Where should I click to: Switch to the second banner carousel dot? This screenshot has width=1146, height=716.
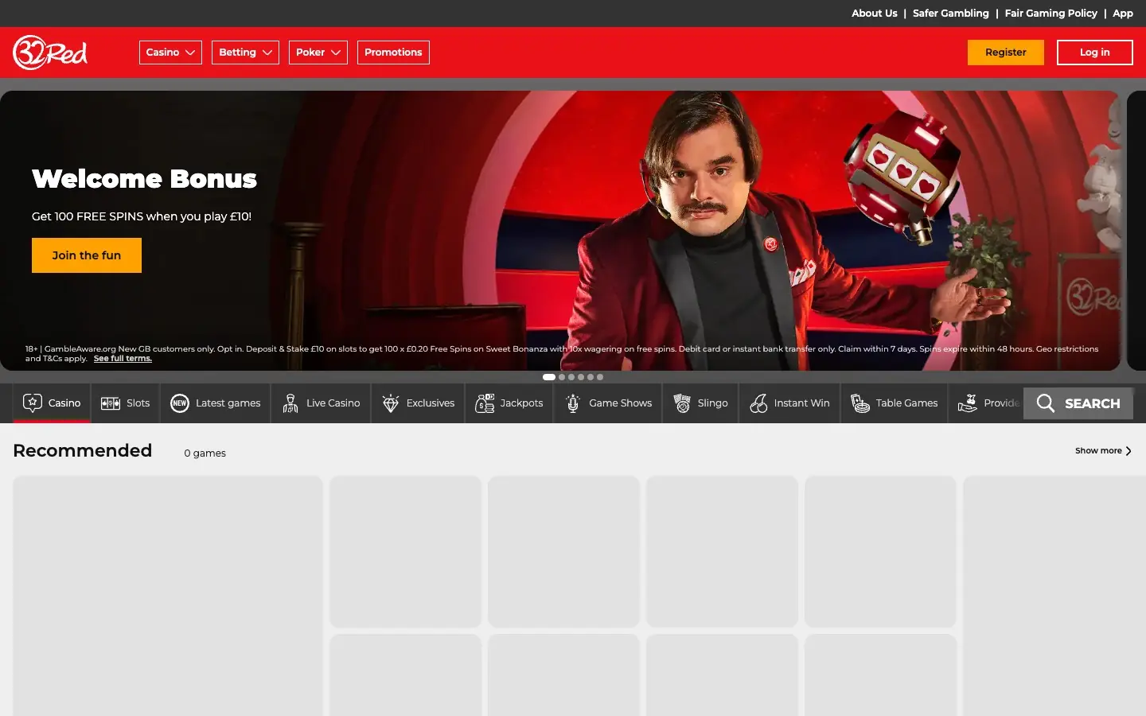point(562,377)
